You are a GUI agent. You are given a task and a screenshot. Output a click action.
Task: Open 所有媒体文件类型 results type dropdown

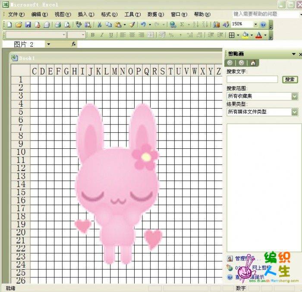295,112
